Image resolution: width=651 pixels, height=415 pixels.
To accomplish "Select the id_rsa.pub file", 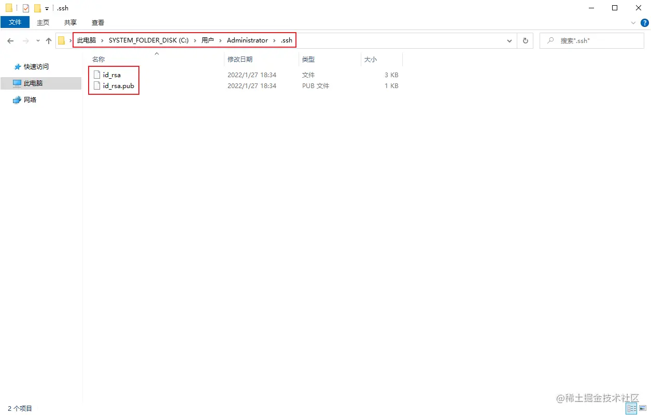I will 119,86.
